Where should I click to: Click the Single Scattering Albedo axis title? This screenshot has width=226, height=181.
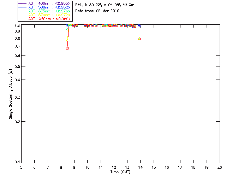point(11,94)
